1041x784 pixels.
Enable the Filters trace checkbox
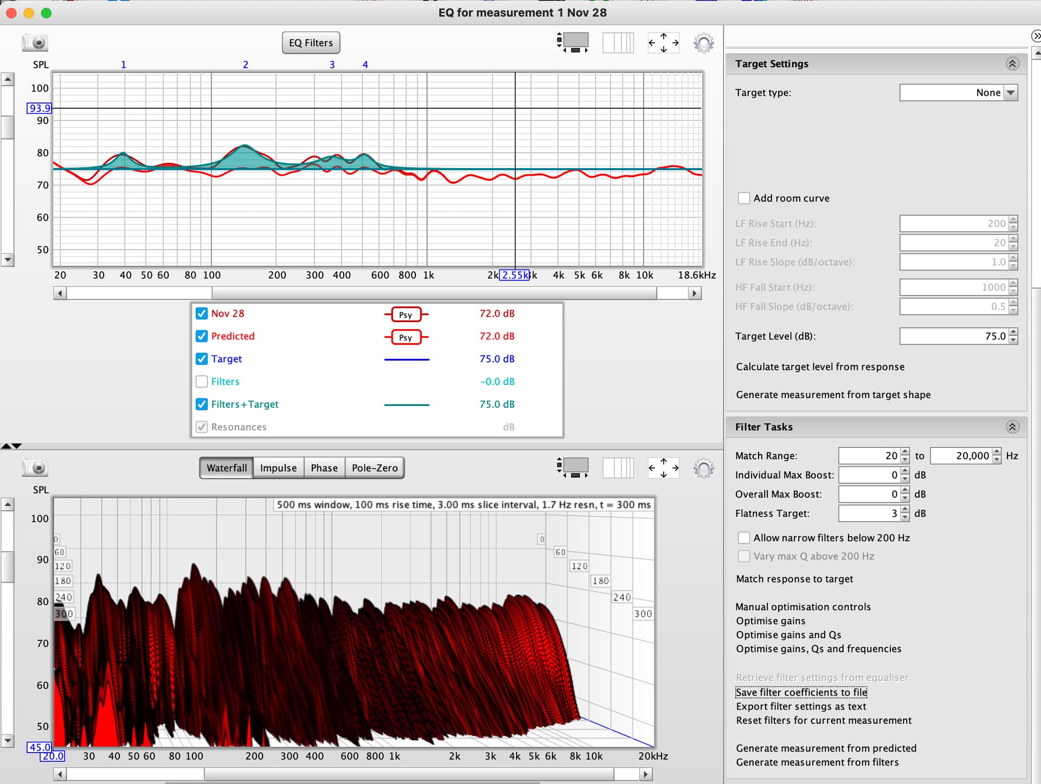[x=202, y=382]
